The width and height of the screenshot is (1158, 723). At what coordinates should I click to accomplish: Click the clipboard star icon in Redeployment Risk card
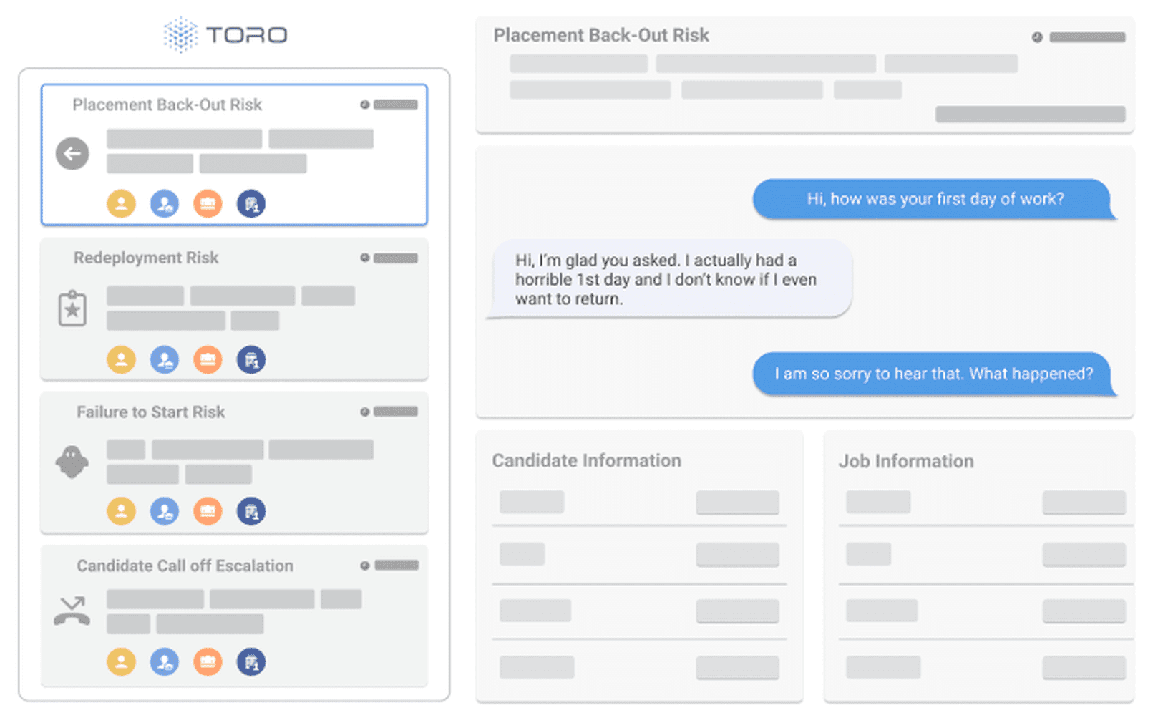point(72,309)
